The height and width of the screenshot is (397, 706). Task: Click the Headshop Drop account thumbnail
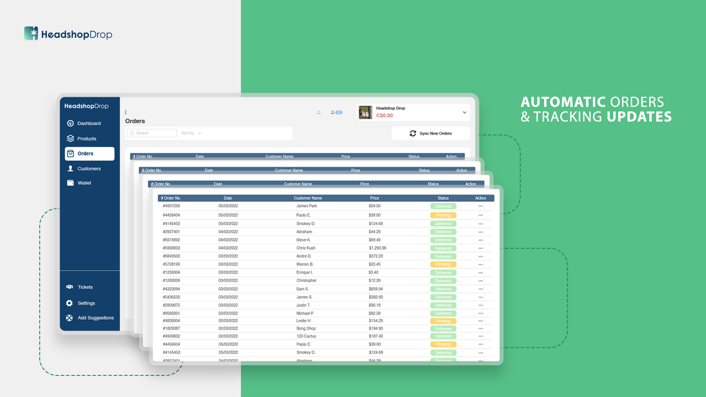[365, 112]
